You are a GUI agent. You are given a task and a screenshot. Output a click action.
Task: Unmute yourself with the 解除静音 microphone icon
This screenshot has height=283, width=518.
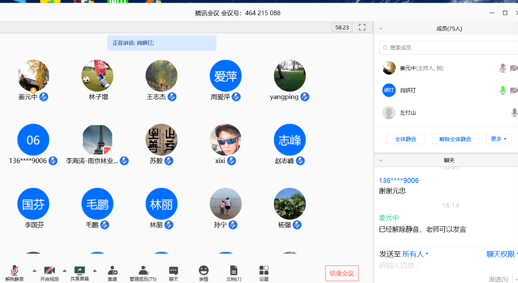(x=15, y=269)
